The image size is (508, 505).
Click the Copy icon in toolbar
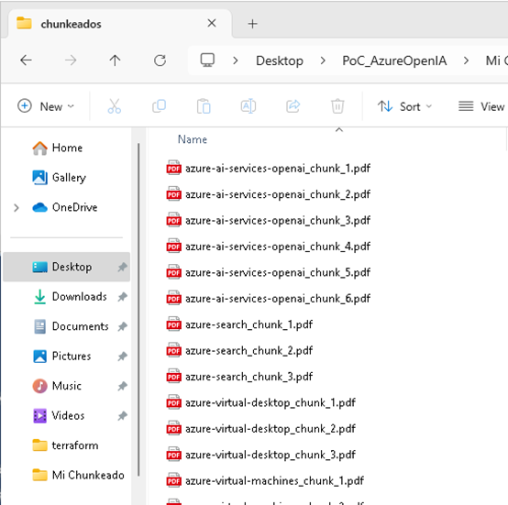159,106
